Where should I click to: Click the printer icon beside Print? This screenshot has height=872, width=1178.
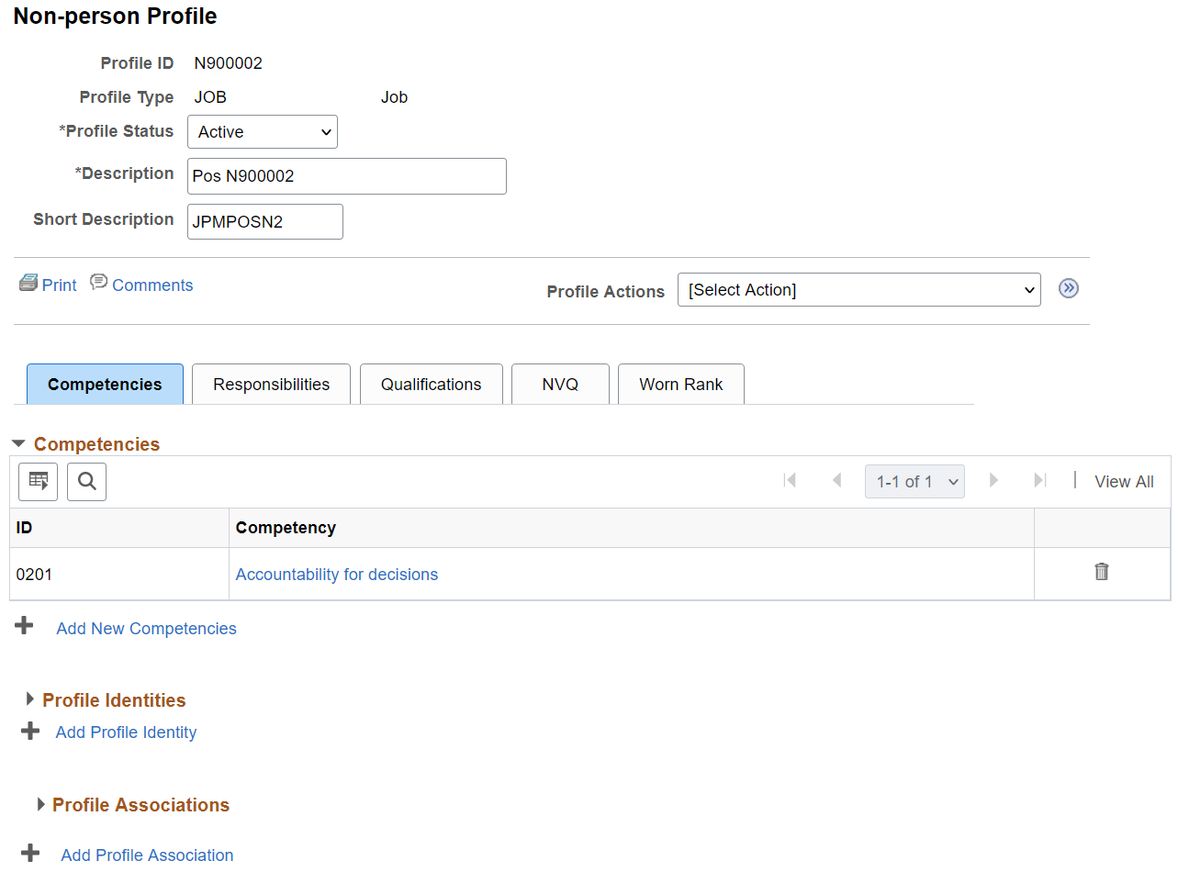click(28, 283)
